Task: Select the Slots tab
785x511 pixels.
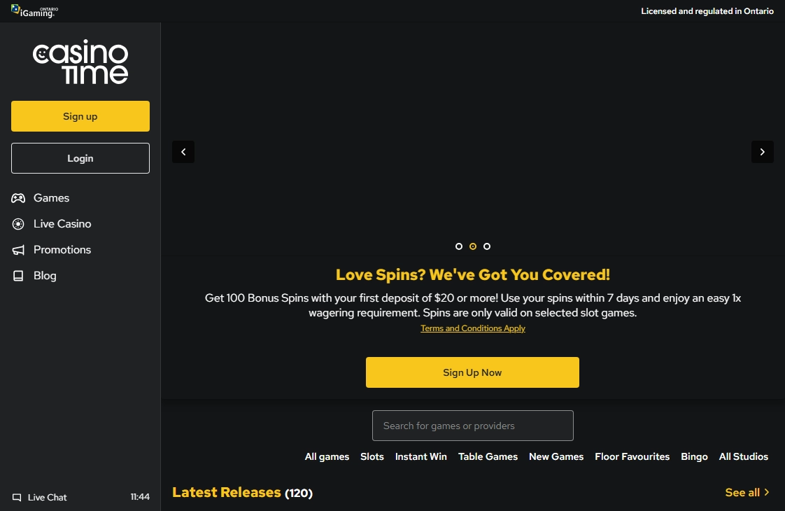Action: click(372, 456)
